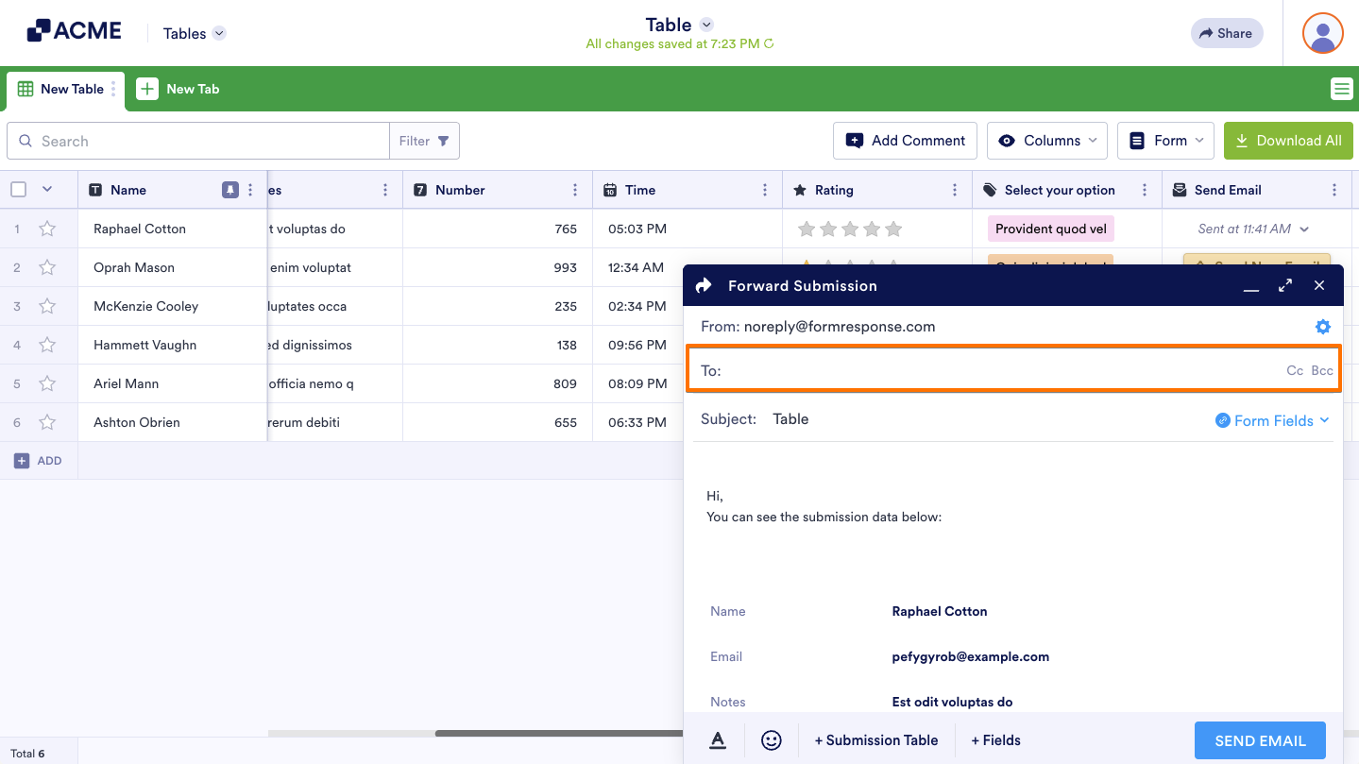Close the Forward Submission dialog
The height and width of the screenshot is (764, 1359).
coord(1319,285)
